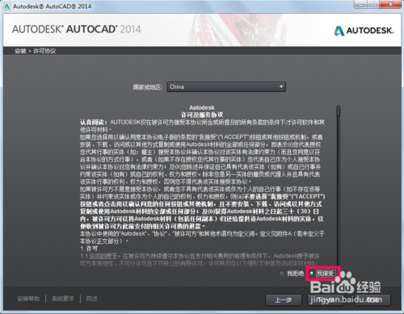
Task: Open the 系统要求 link
Action: click(63, 299)
